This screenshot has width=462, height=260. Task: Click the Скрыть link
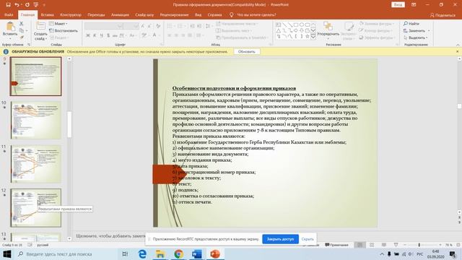(308, 239)
